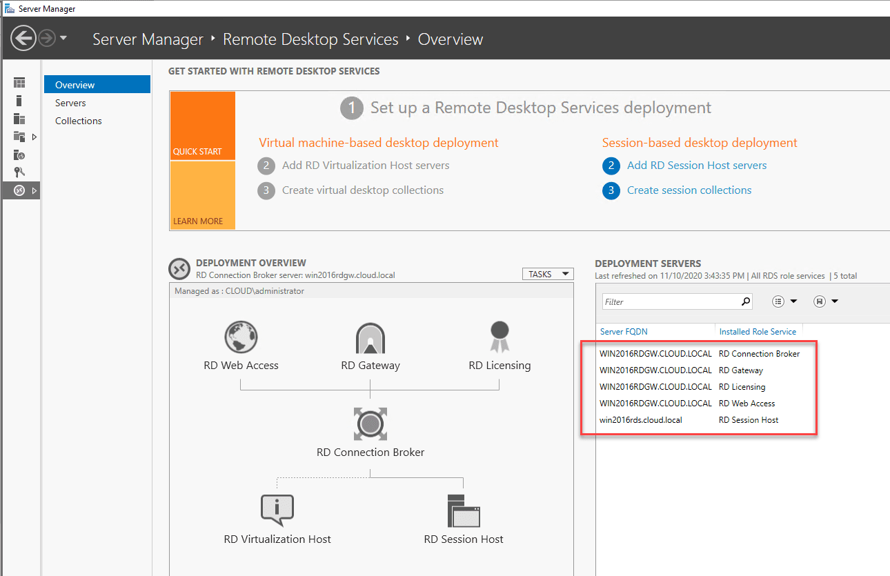Select the Remote Desktop Services sidebar icon
890x576 pixels.
click(19, 190)
